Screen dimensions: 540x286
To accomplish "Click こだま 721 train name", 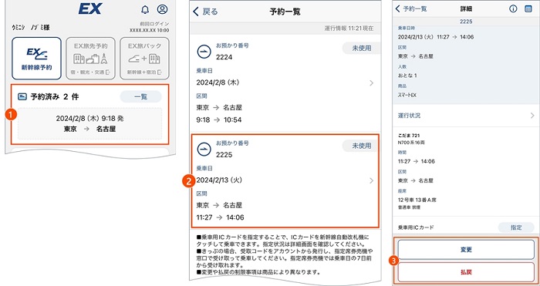I will pyautogui.click(x=409, y=136).
